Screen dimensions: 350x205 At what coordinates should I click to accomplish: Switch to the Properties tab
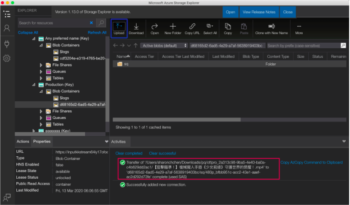(x=42, y=142)
